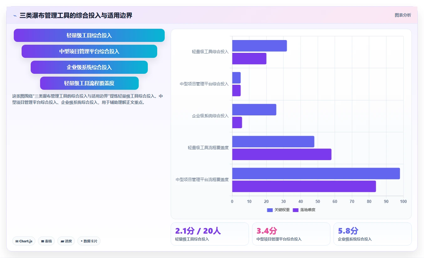Select funnel bar 轻量级工具流程覆盖度
Viewport: 424px width, 258px height.
tap(89, 83)
